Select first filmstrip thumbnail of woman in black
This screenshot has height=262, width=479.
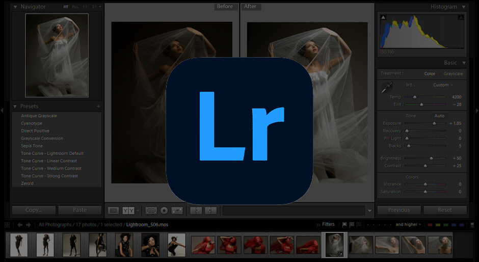(19, 245)
